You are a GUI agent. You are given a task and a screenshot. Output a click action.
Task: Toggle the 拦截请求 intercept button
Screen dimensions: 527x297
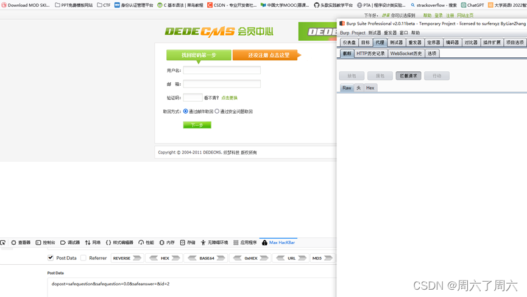click(x=408, y=76)
